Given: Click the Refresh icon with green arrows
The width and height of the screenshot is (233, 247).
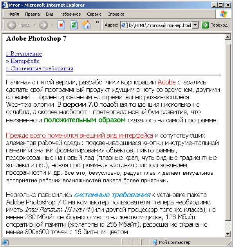Looking at the screenshot, I should click(x=74, y=25).
